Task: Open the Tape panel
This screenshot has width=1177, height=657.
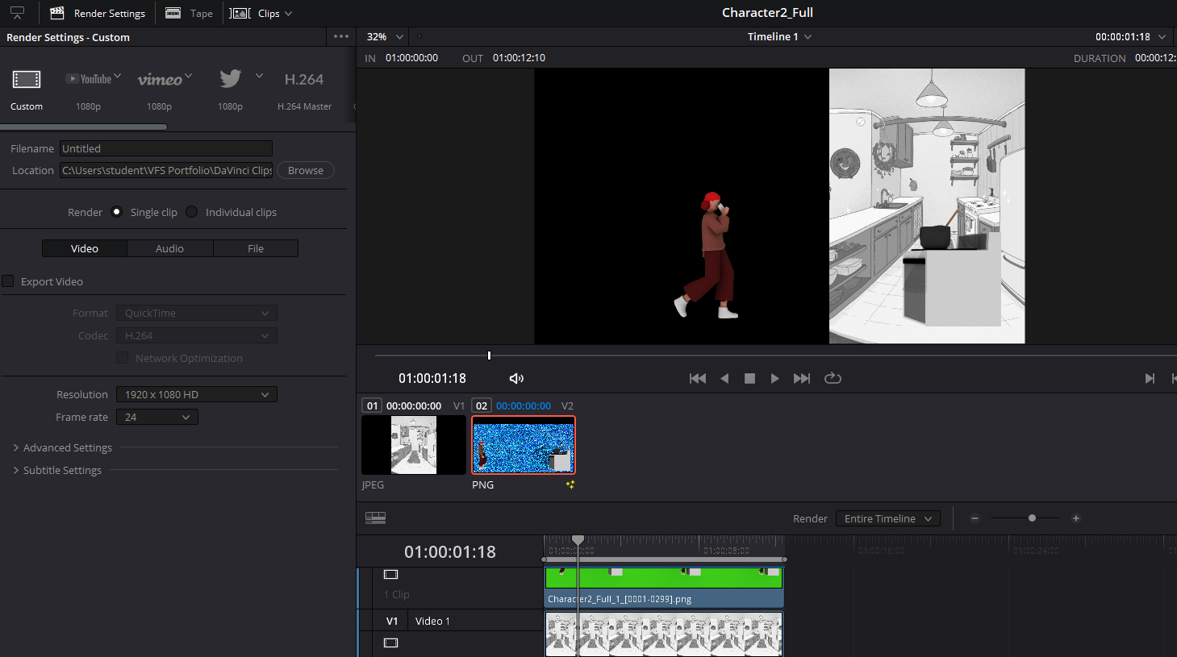Action: (189, 13)
